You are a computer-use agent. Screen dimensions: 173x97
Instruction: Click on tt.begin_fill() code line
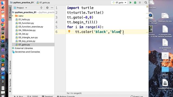(x=82, y=22)
